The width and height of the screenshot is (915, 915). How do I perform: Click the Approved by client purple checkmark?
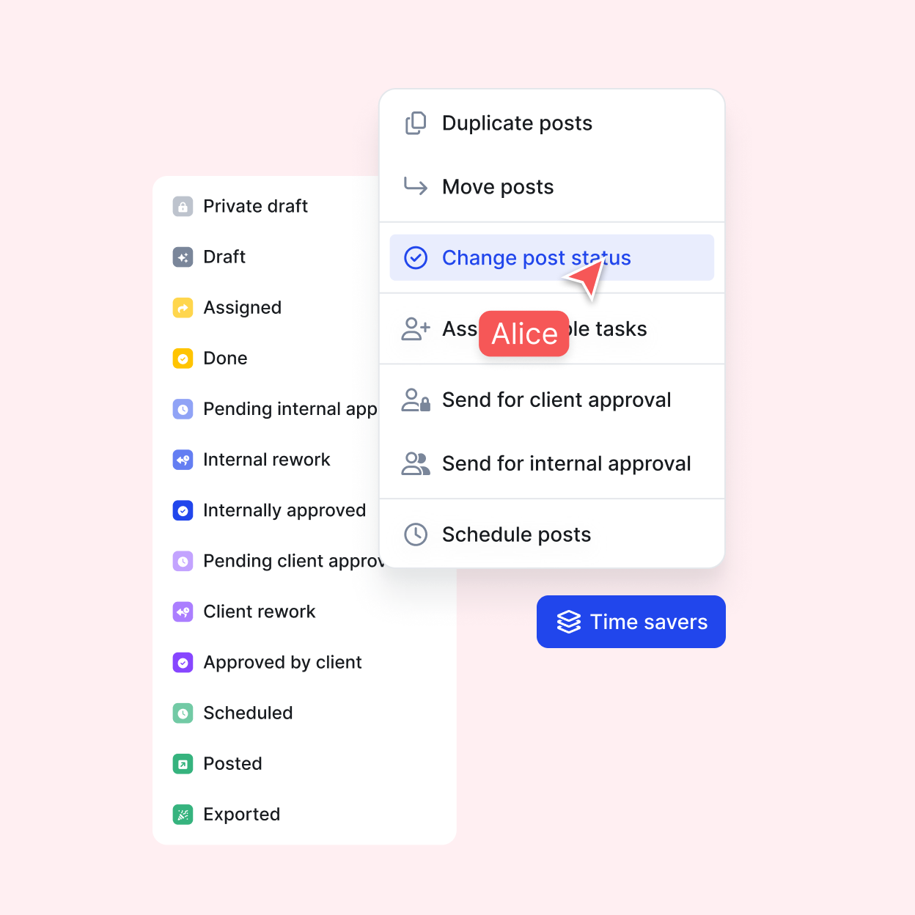(x=183, y=663)
